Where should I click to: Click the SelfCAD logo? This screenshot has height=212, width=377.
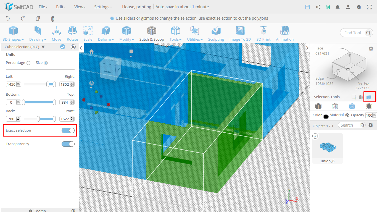coord(19,7)
